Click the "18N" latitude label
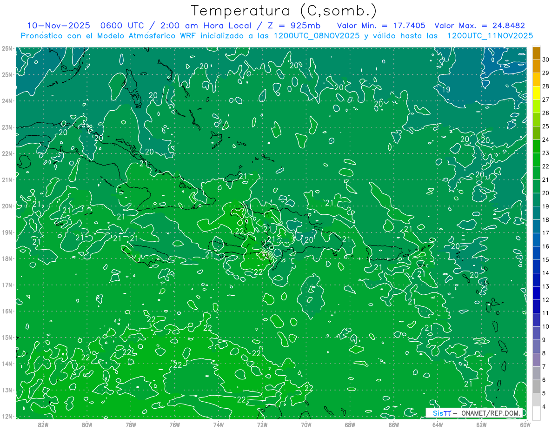 pos(7,259)
